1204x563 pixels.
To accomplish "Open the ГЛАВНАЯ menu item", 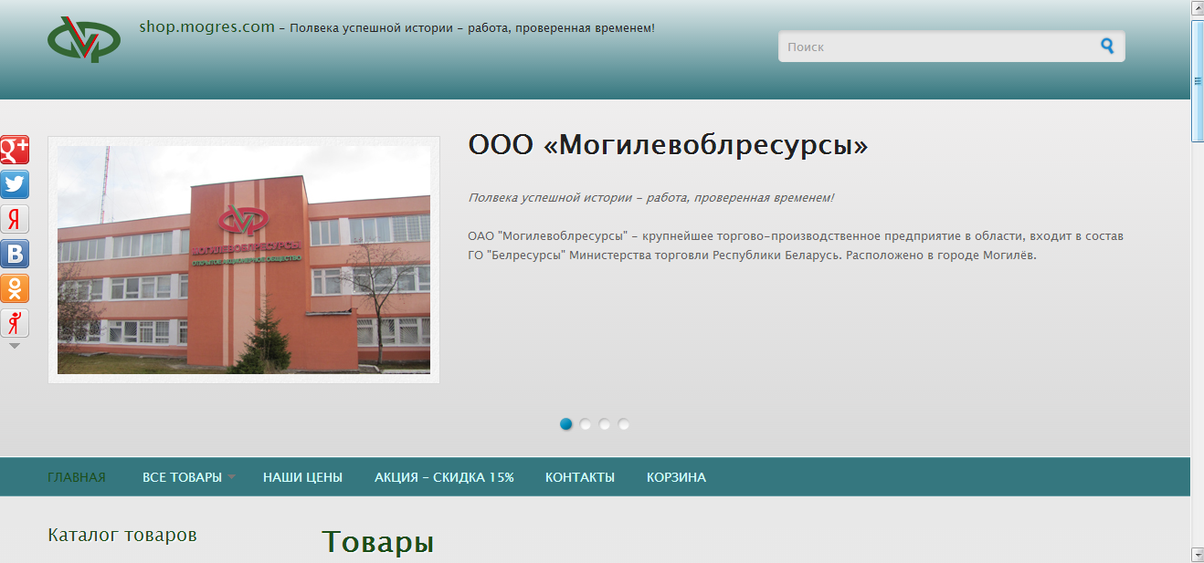I will point(77,477).
